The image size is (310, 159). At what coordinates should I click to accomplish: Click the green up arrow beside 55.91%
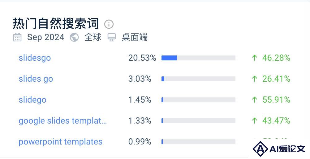pos(255,100)
